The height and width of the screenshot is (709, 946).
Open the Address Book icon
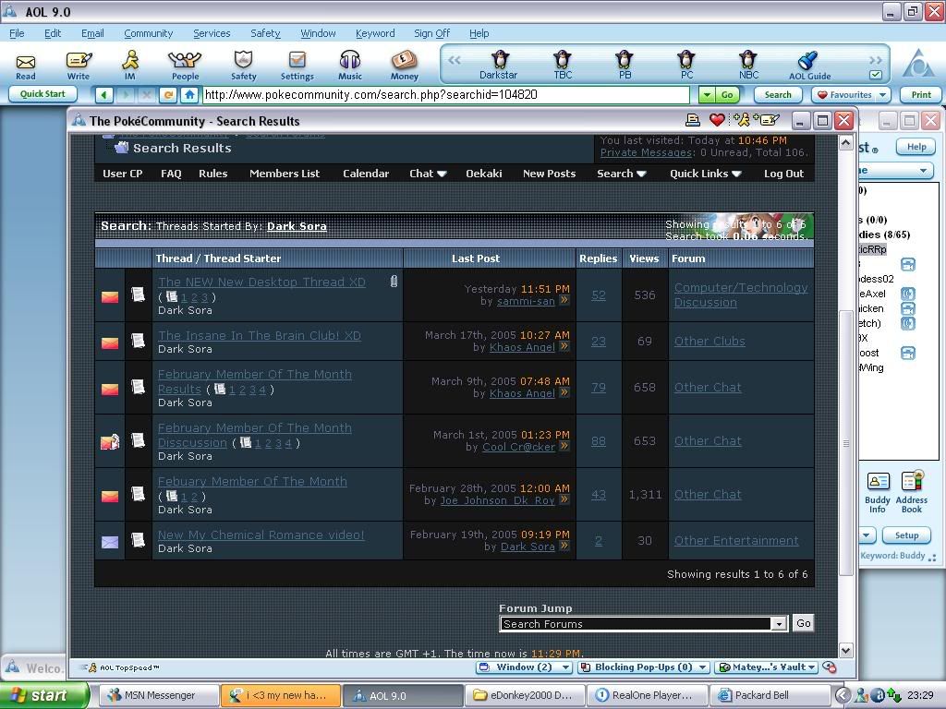point(912,492)
